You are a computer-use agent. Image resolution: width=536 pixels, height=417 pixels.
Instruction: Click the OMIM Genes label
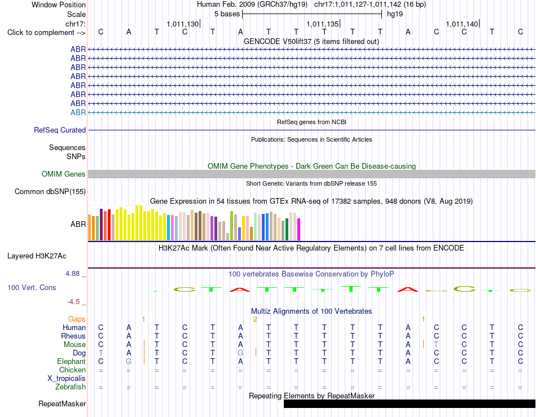point(63,174)
